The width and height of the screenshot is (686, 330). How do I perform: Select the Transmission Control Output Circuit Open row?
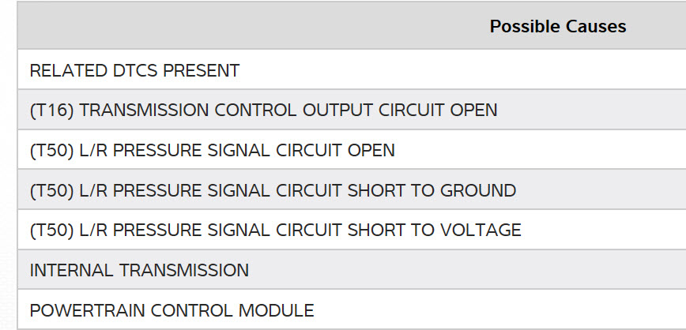263,111
